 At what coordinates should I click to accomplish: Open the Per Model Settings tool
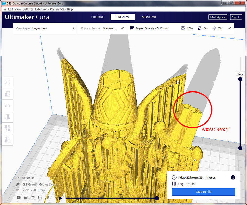(8, 128)
